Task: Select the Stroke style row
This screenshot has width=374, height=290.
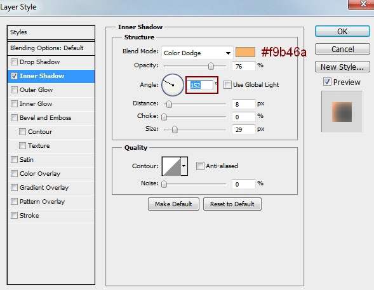Action: coord(51,215)
